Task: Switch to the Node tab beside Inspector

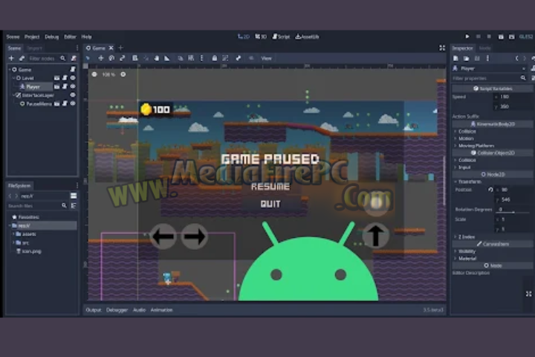Action: [484, 48]
